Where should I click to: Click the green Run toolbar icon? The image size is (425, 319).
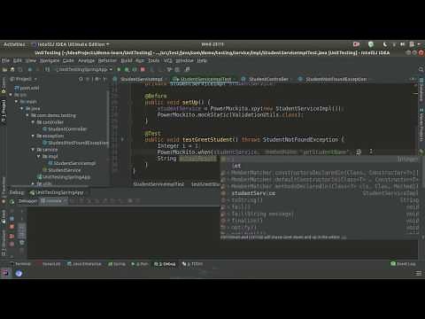click(119, 69)
